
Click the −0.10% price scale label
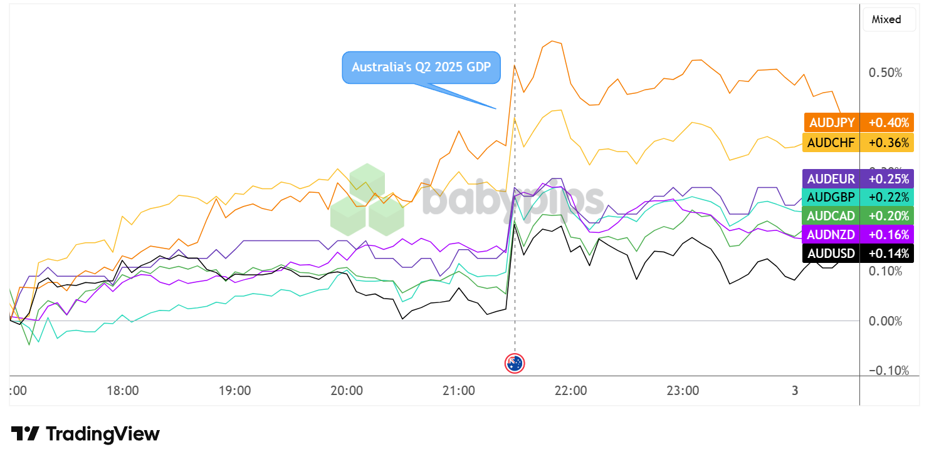(885, 371)
